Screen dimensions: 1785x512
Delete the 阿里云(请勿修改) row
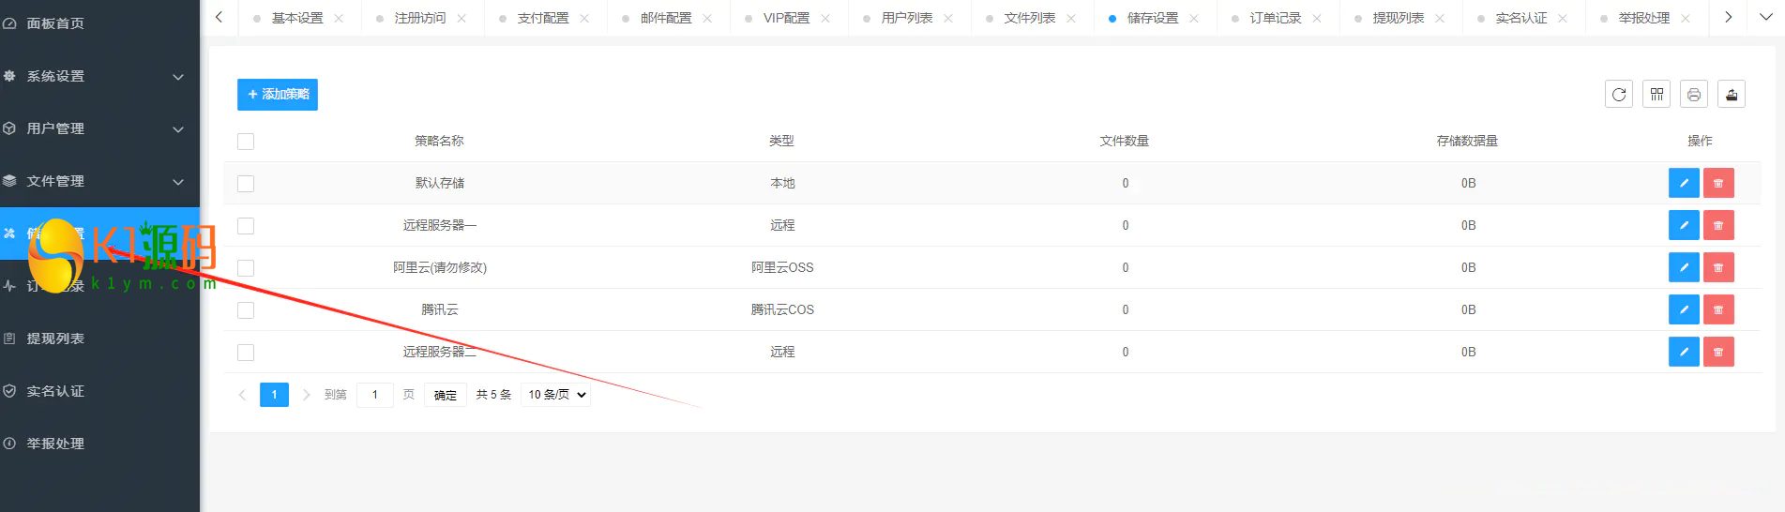point(1718,267)
